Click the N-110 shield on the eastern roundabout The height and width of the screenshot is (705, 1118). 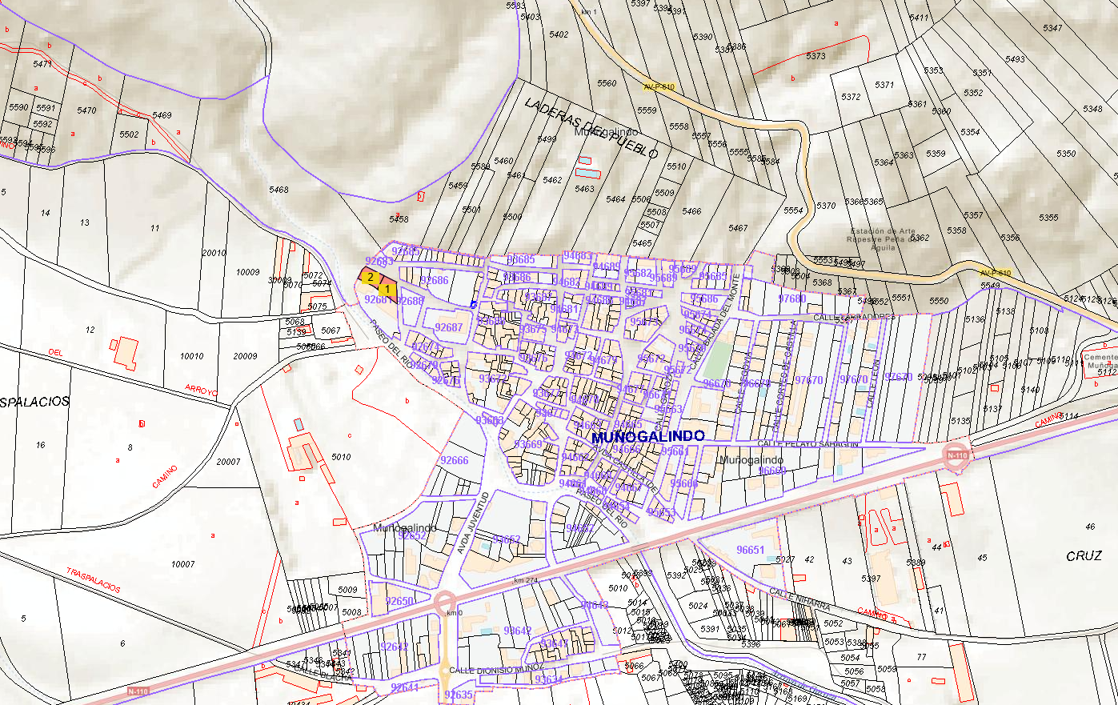click(956, 455)
